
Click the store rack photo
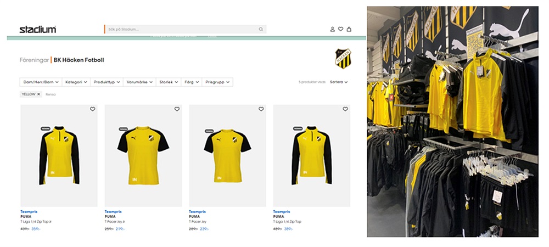tap(452, 121)
